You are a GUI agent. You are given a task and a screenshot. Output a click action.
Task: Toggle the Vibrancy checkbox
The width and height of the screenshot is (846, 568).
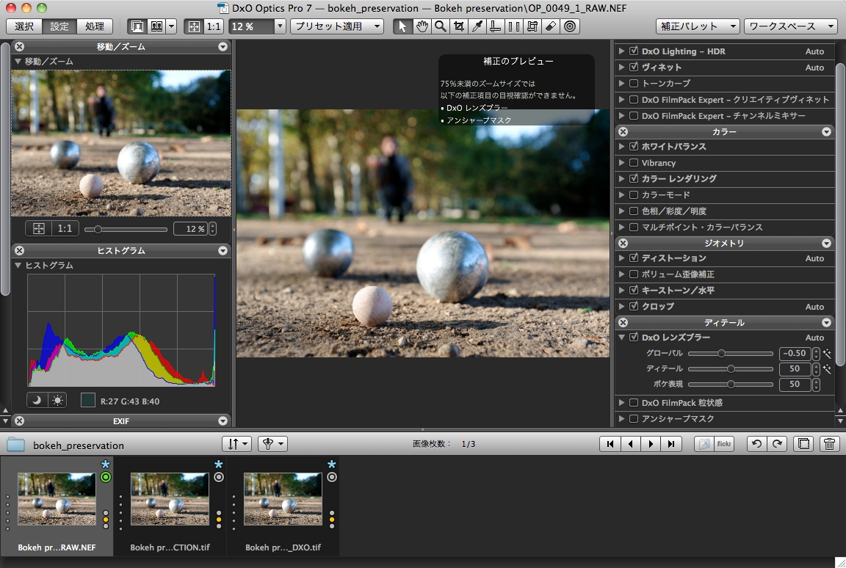click(633, 163)
